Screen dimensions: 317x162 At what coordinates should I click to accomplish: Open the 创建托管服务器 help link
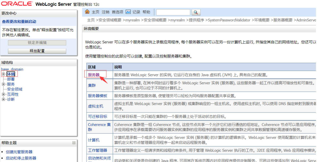[19, 152]
